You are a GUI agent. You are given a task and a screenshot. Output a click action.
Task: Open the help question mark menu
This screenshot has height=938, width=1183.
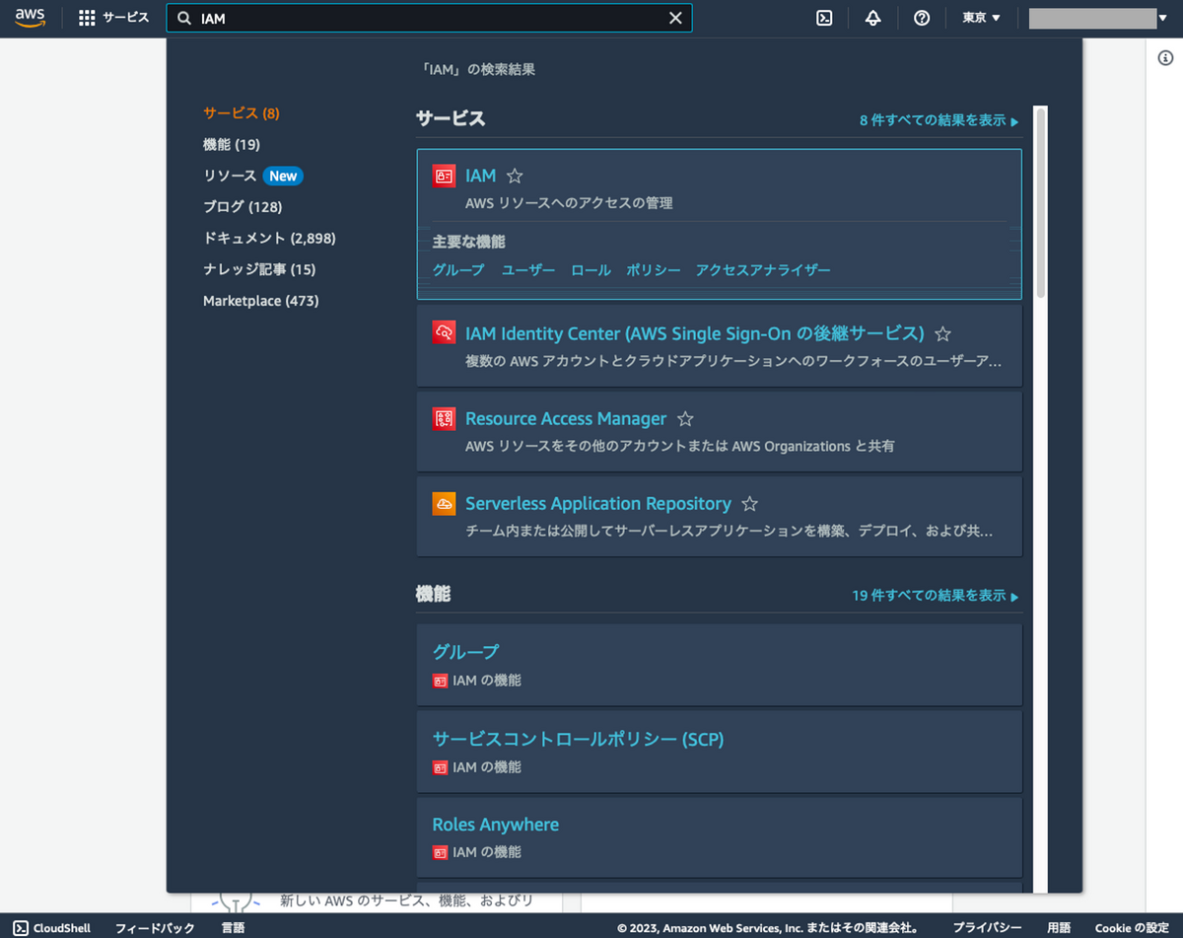[x=922, y=18]
